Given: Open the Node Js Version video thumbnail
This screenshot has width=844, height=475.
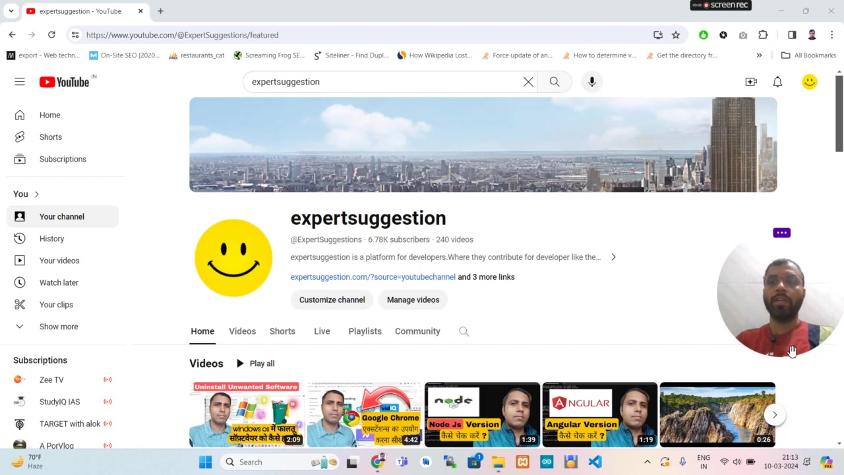Looking at the screenshot, I should 482,415.
